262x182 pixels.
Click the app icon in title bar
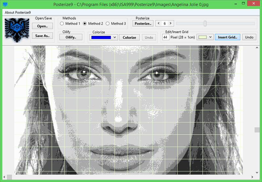[x=5, y=4]
